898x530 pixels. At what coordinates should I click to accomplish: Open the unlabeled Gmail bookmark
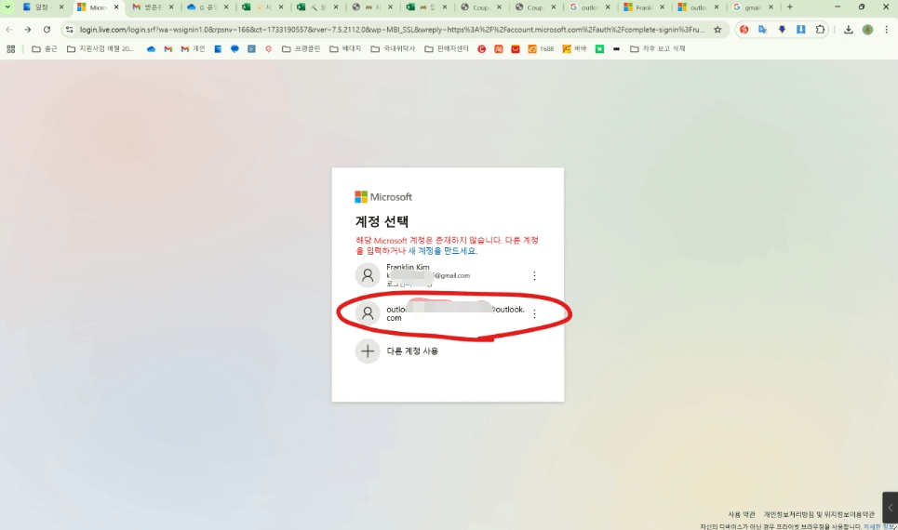tap(168, 49)
